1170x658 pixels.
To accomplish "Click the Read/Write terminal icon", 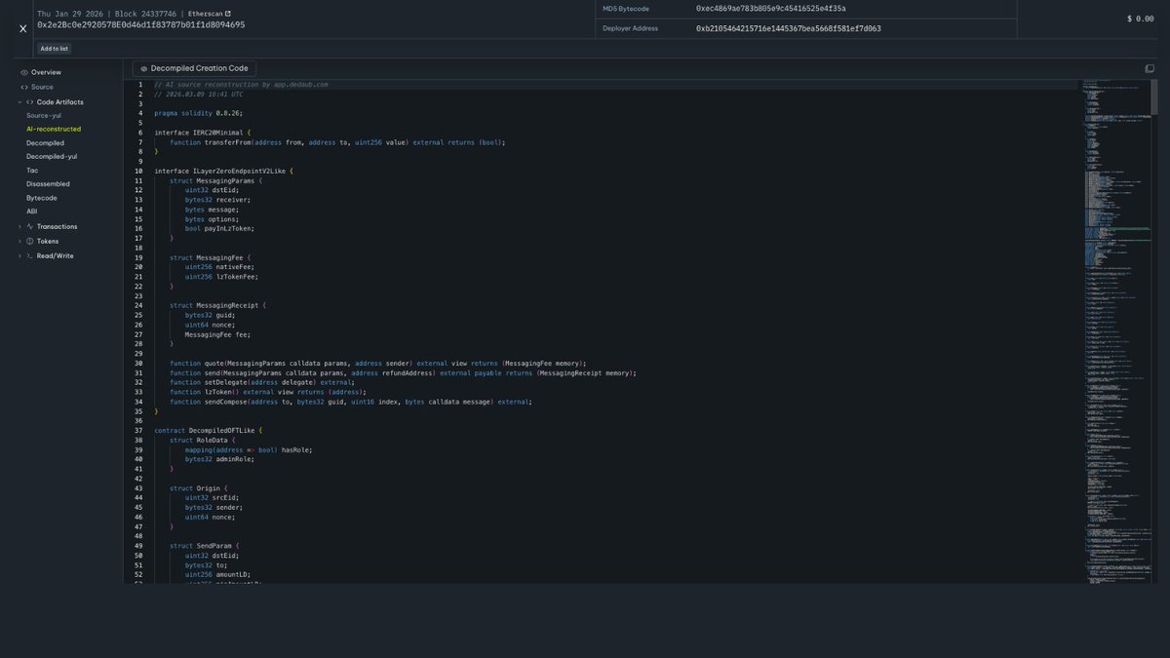I will click(30, 255).
